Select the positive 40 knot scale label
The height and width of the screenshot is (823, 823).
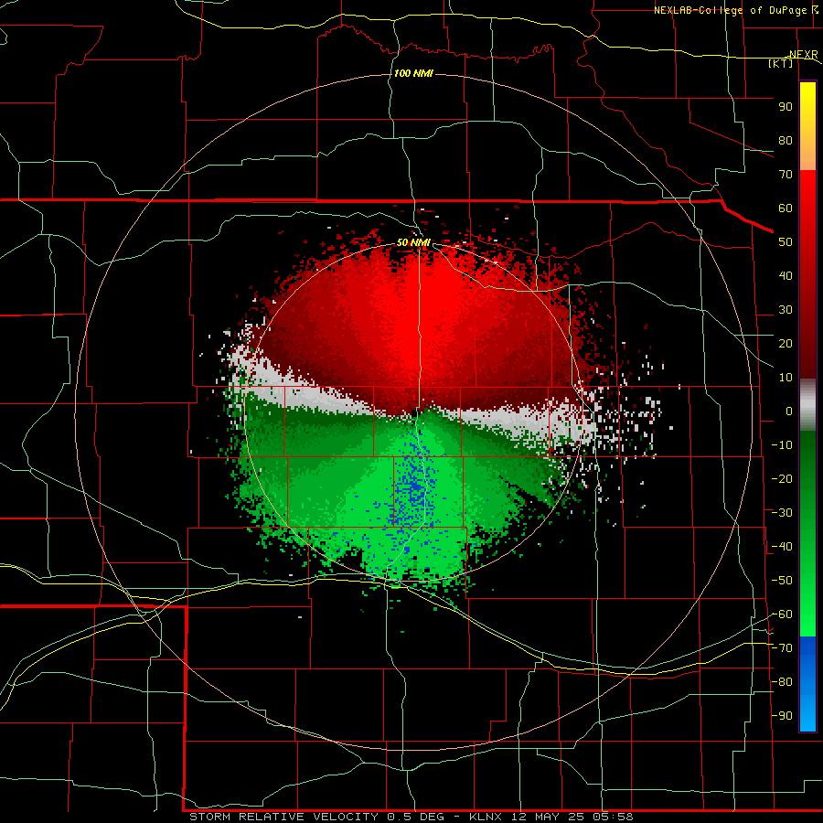point(786,276)
